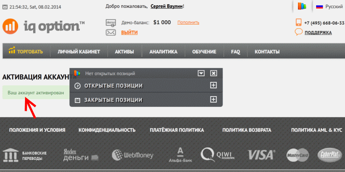This screenshot has height=172, width=345.
Task: Open Политика AML & KYC footer link
Action: 317,130
